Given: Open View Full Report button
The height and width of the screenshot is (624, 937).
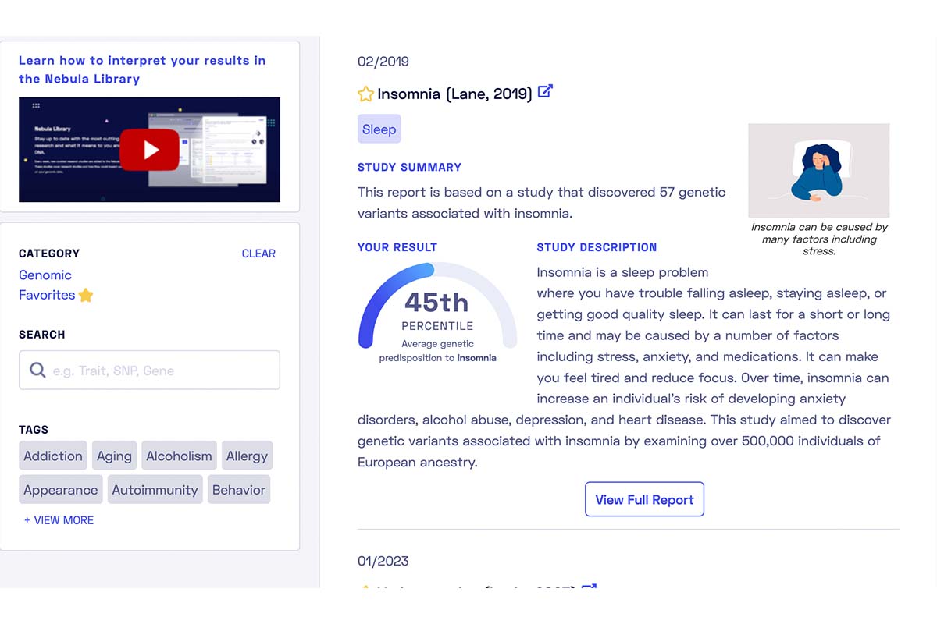Looking at the screenshot, I should (x=644, y=499).
